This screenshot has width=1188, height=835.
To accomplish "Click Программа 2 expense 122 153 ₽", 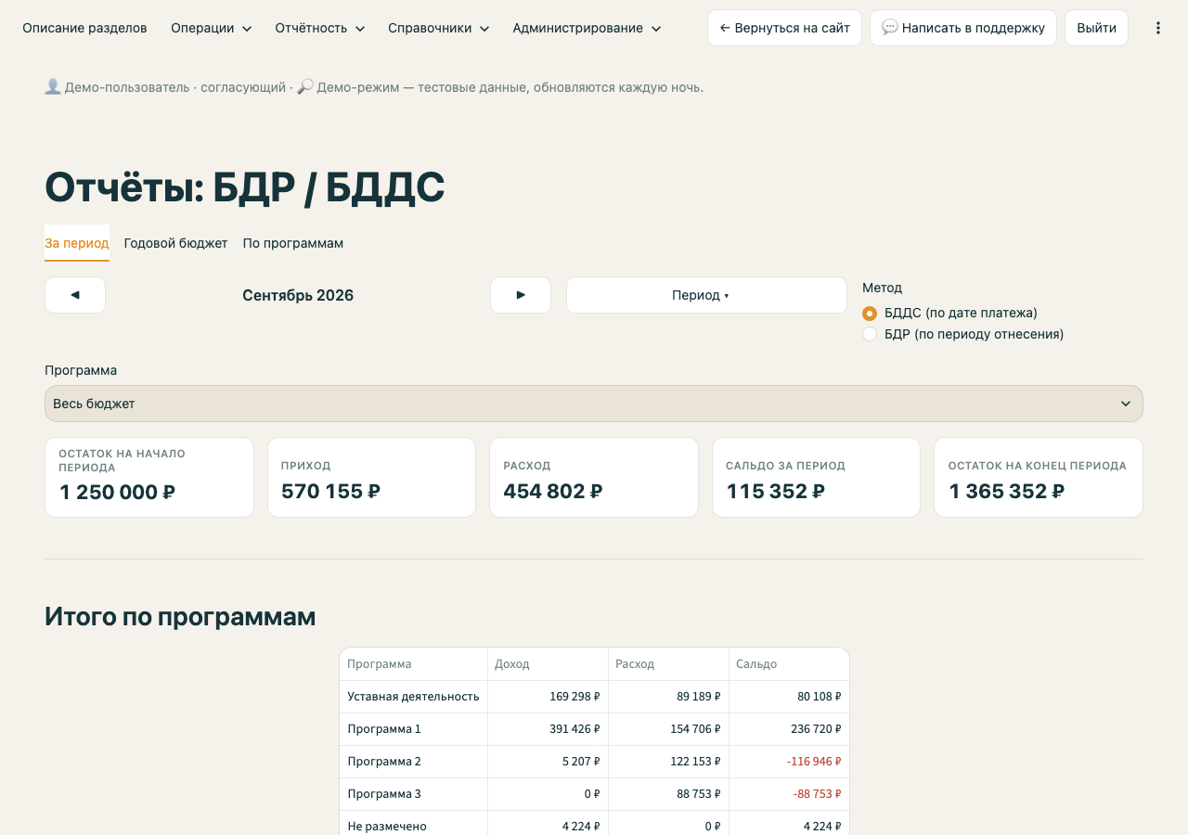I will [695, 761].
